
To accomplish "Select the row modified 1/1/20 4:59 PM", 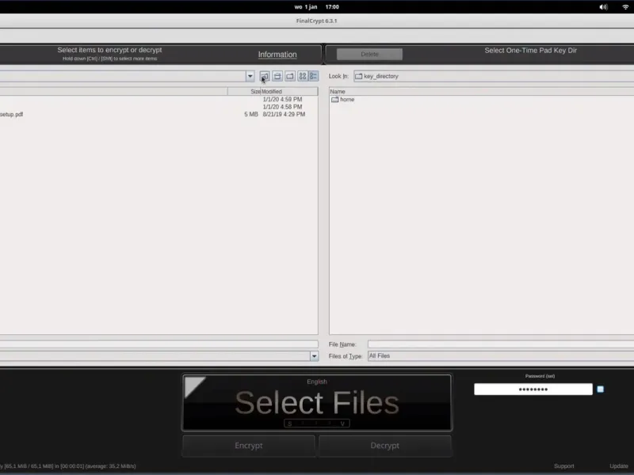I will click(x=159, y=100).
